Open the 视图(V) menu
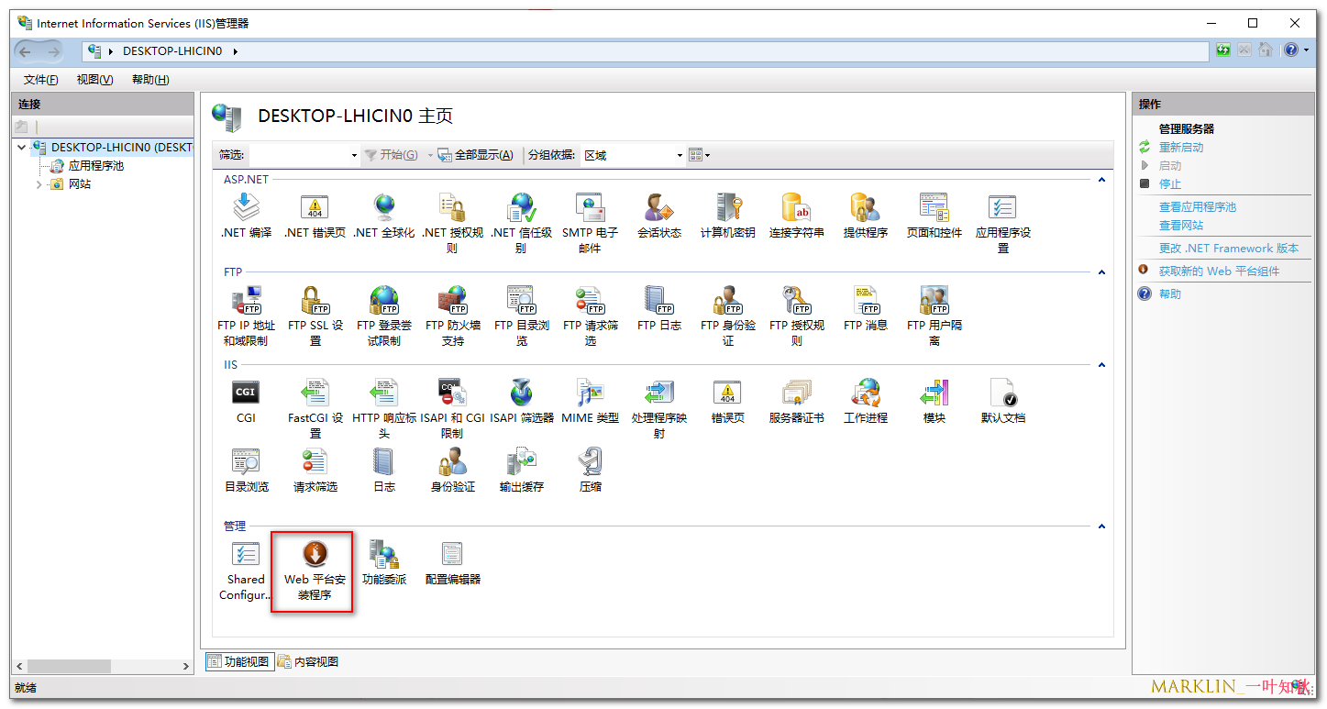The width and height of the screenshot is (1327, 709). [95, 80]
